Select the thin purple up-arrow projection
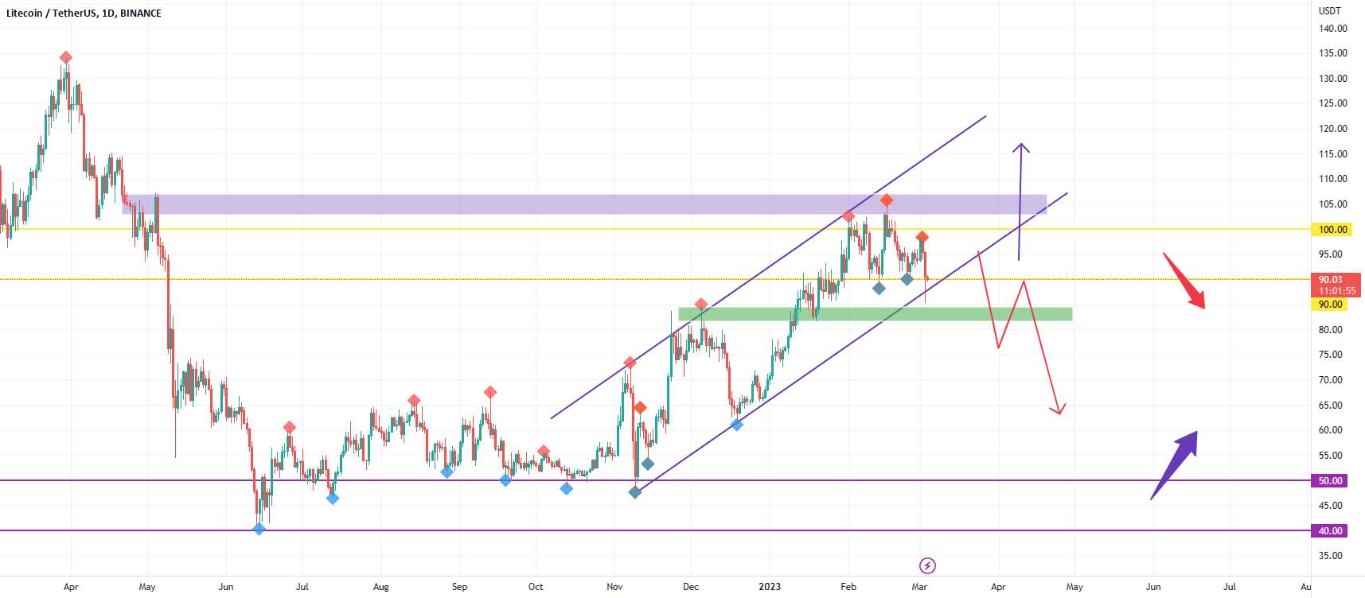 1020,202
